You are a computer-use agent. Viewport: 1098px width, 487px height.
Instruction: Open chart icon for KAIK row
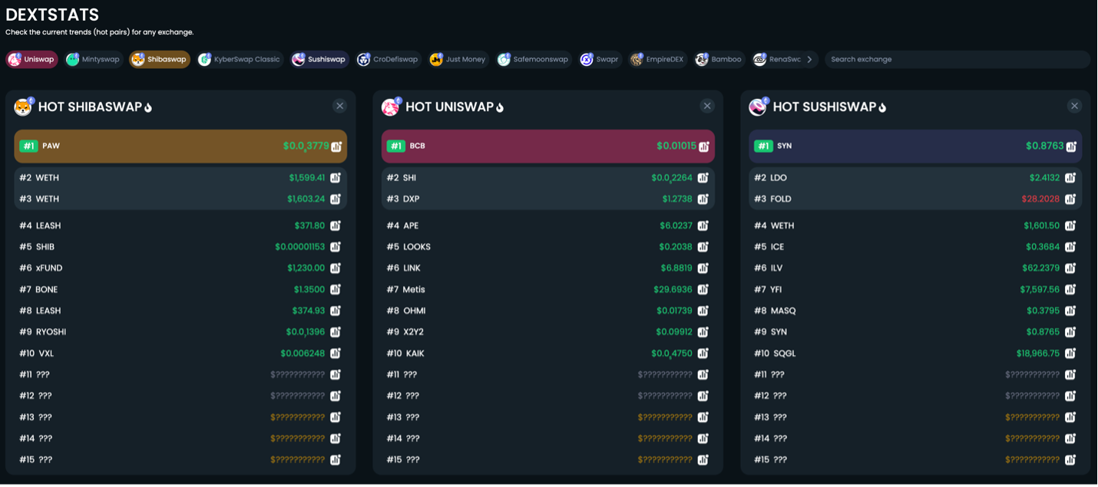tap(703, 354)
